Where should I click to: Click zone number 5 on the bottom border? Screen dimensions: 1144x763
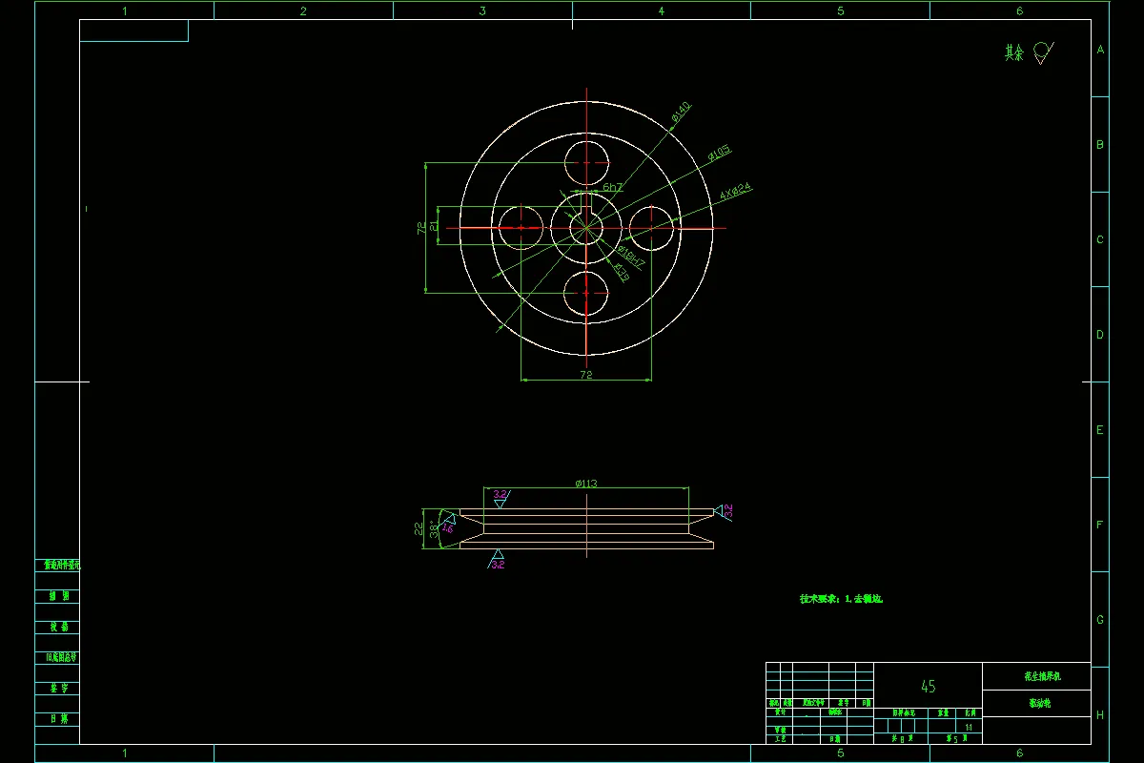tap(840, 753)
